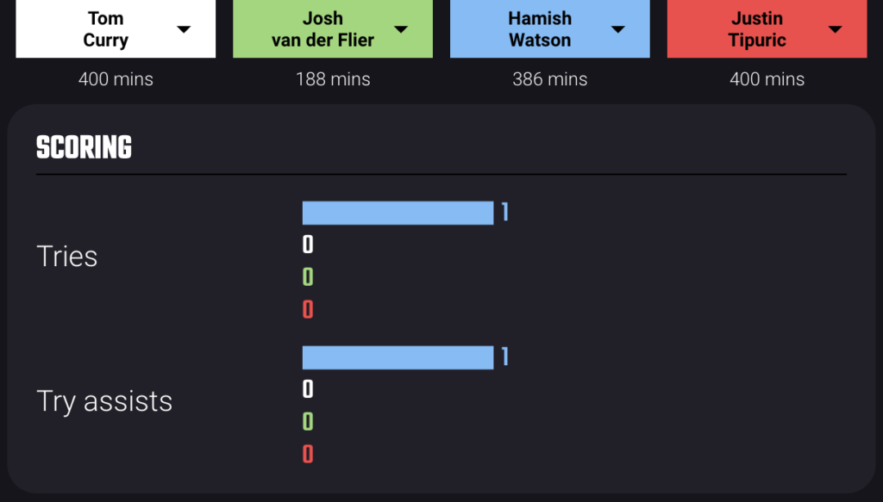Select the SCORING section heading

tap(84, 147)
